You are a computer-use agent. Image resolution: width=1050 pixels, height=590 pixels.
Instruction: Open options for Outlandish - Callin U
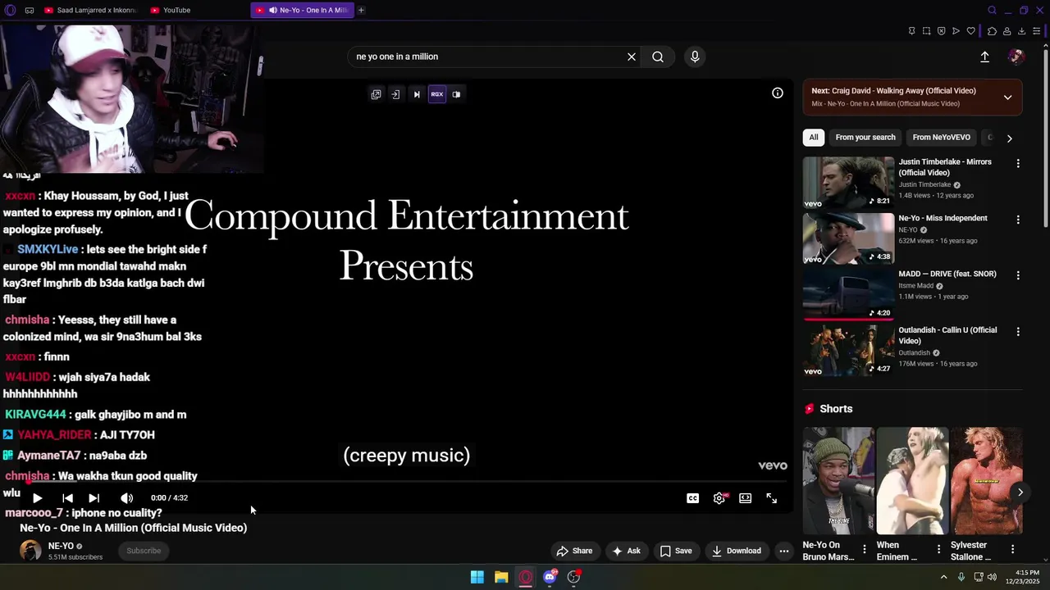click(x=1018, y=332)
